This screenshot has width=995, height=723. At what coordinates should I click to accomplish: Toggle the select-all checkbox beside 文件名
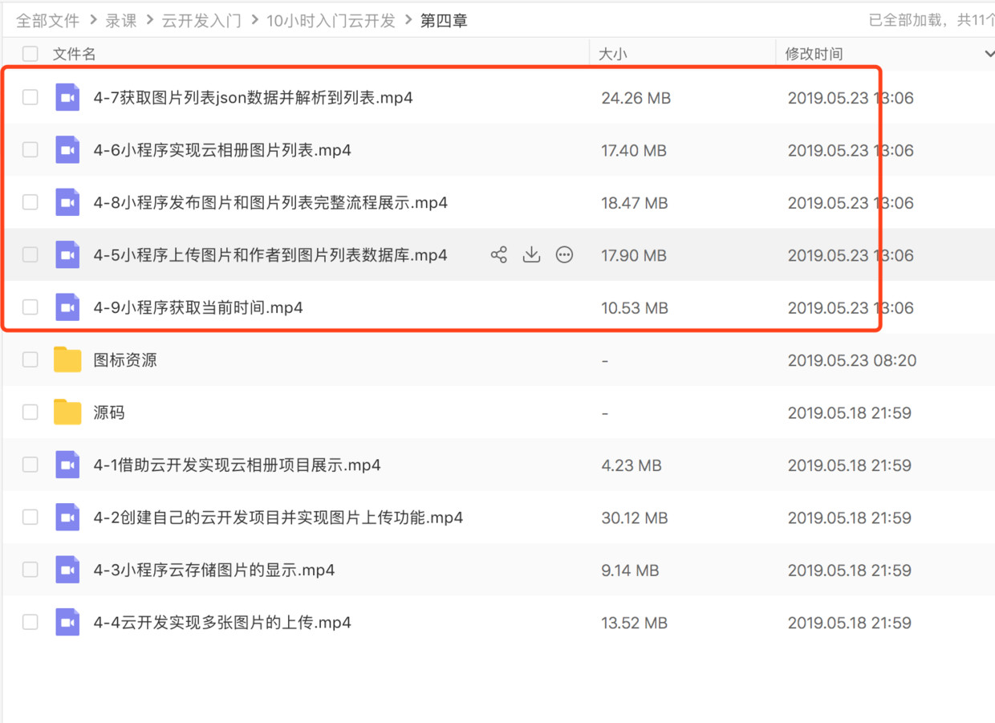pos(30,54)
